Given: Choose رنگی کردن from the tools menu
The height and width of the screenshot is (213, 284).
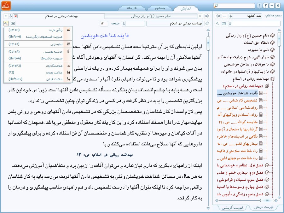Looking at the screenshot, I should [38, 30].
